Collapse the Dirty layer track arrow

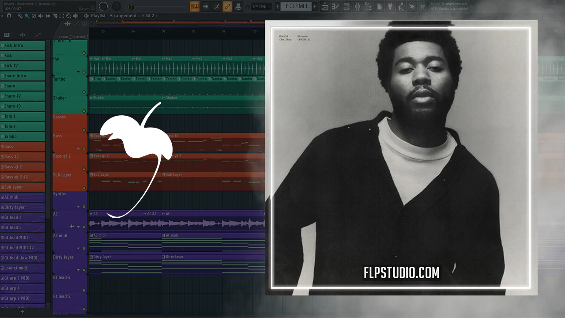pyautogui.click(x=79, y=270)
